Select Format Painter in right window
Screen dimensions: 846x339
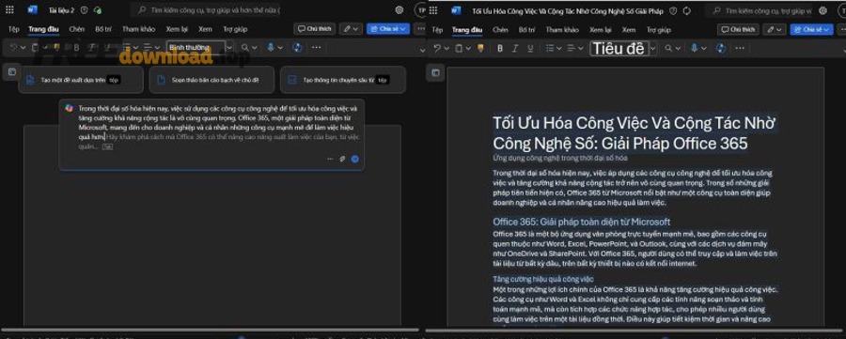coord(480,48)
